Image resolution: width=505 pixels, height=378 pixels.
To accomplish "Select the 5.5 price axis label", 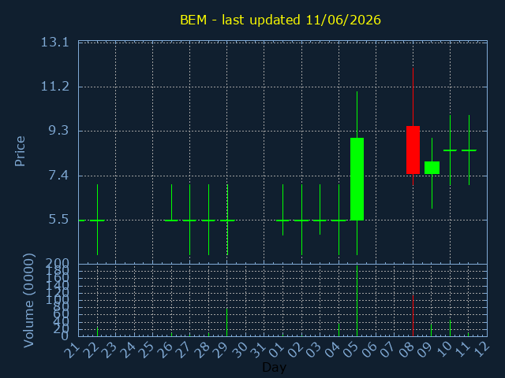I will click(58, 220).
